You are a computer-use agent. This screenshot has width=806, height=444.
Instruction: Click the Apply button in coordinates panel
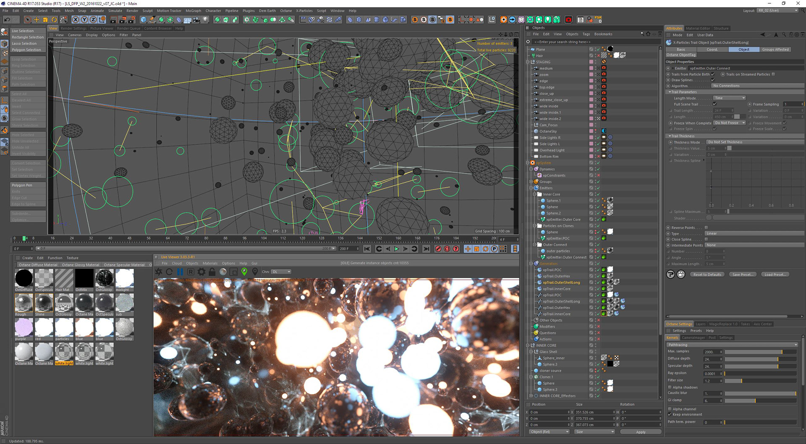[x=641, y=432]
